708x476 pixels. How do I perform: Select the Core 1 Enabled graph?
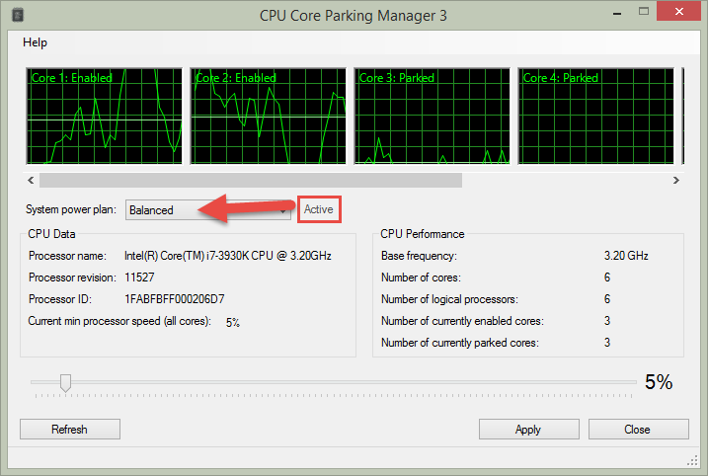coord(105,117)
